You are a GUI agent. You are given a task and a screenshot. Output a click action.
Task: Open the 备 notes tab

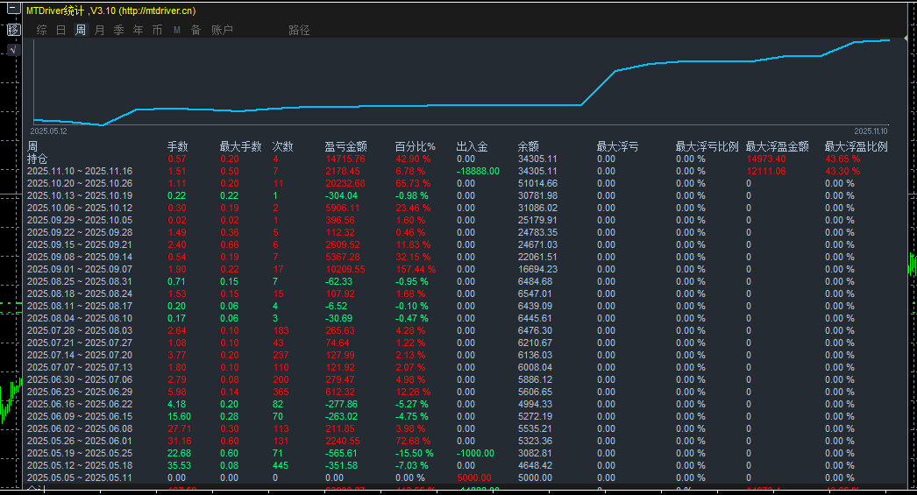(x=195, y=31)
